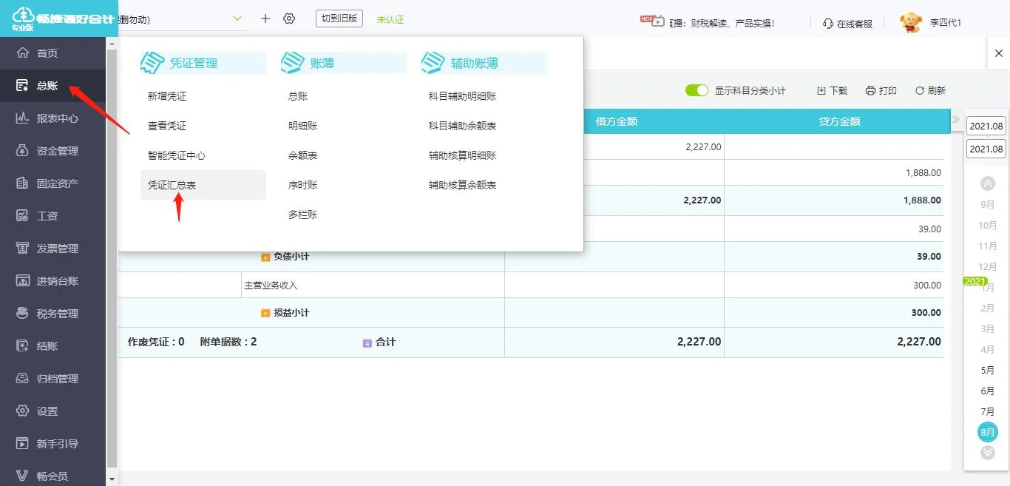This screenshot has height=486, width=1010.
Task: Click the 新手引导 icon in the sidebar
Action: click(x=22, y=444)
